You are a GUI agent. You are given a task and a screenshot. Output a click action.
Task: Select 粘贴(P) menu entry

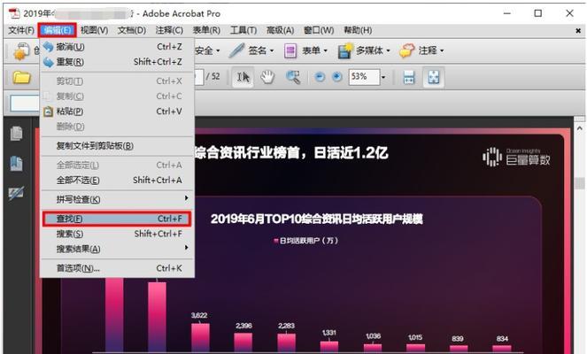(x=117, y=112)
